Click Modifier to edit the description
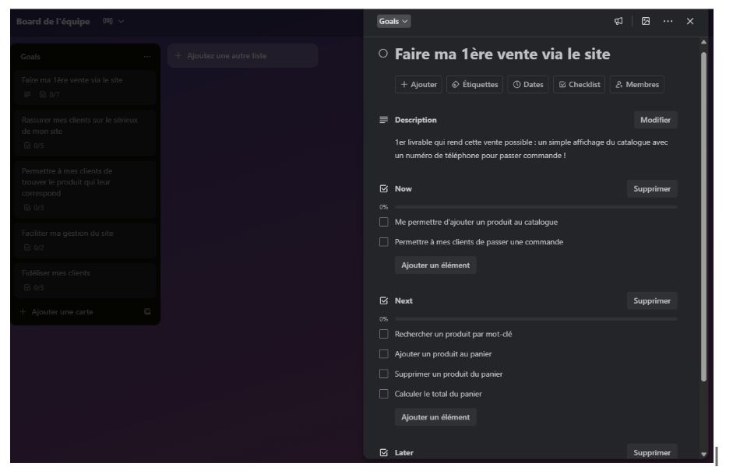 click(x=654, y=120)
